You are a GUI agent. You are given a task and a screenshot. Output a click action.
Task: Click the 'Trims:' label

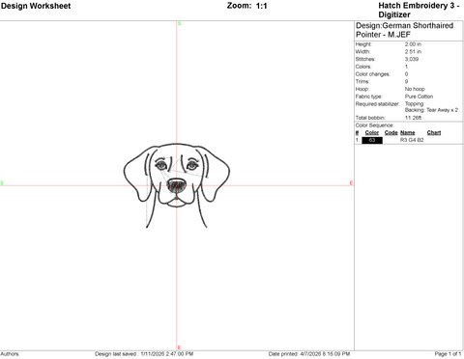click(x=362, y=81)
